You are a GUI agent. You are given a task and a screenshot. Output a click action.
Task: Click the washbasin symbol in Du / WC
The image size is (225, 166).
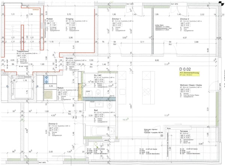[x=88, y=93]
